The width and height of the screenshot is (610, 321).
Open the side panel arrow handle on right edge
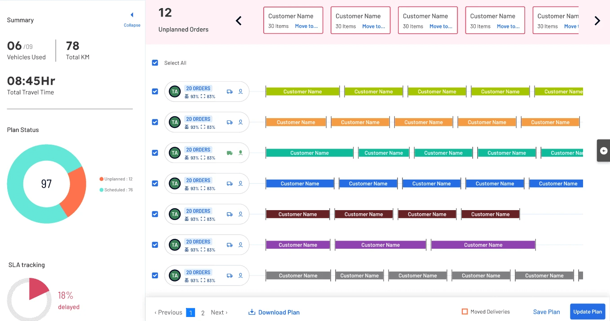click(x=603, y=150)
